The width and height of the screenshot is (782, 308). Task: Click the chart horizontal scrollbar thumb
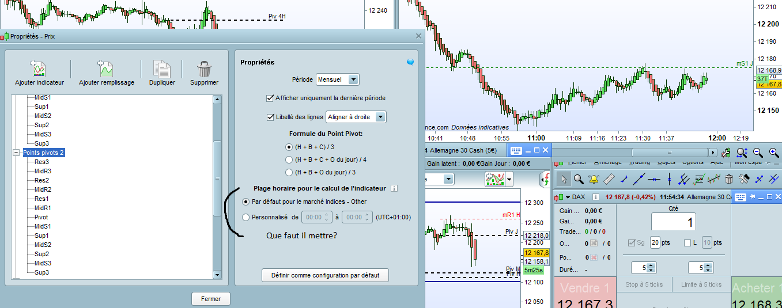[668, 153]
